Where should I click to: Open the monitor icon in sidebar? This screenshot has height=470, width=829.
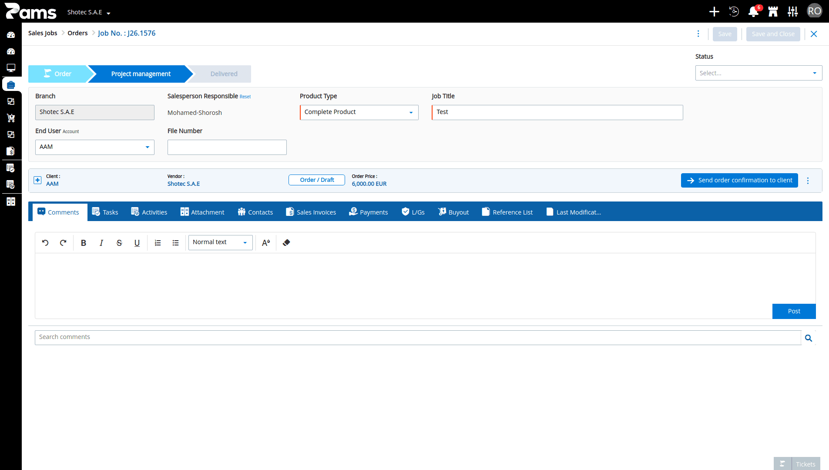tap(11, 68)
